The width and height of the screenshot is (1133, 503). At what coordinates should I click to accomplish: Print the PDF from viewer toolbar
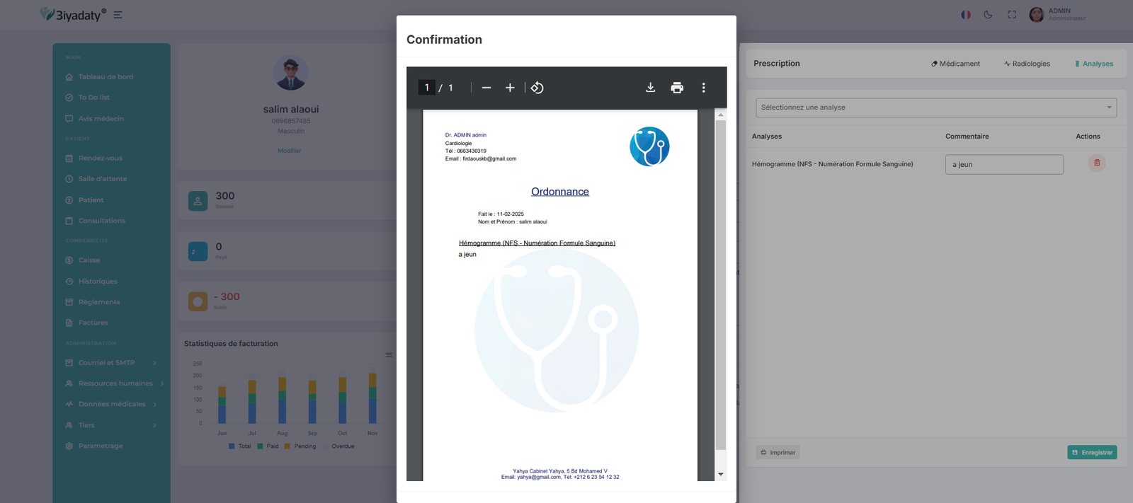coord(677,88)
